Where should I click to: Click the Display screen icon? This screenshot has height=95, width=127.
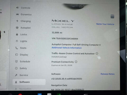pos(16,55)
